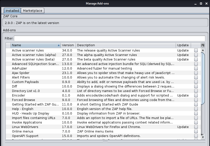Select the Installed tab

point(12,10)
